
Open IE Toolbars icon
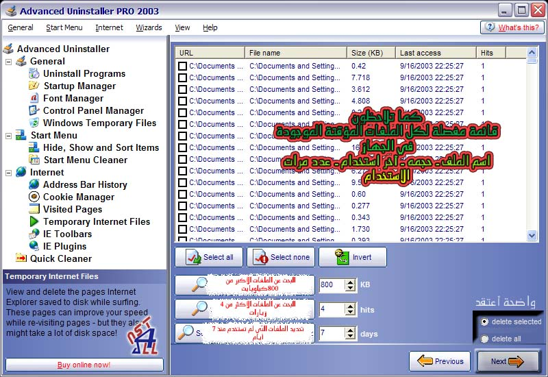click(34, 234)
